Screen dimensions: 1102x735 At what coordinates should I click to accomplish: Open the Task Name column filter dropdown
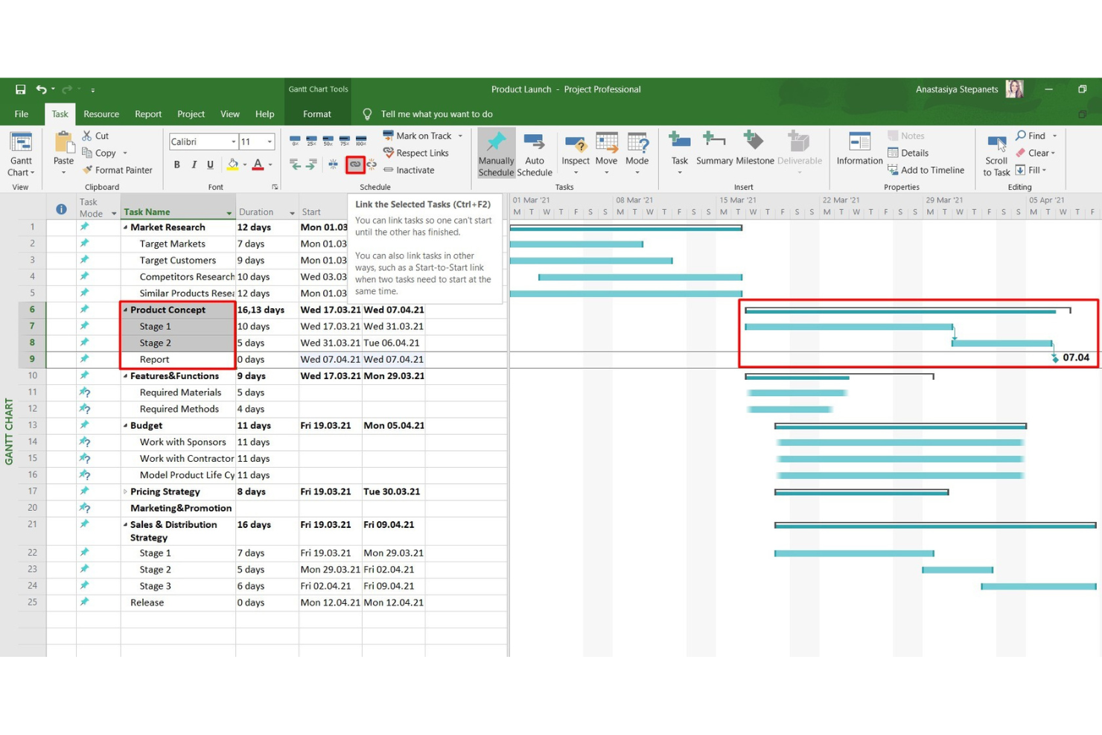click(x=229, y=213)
